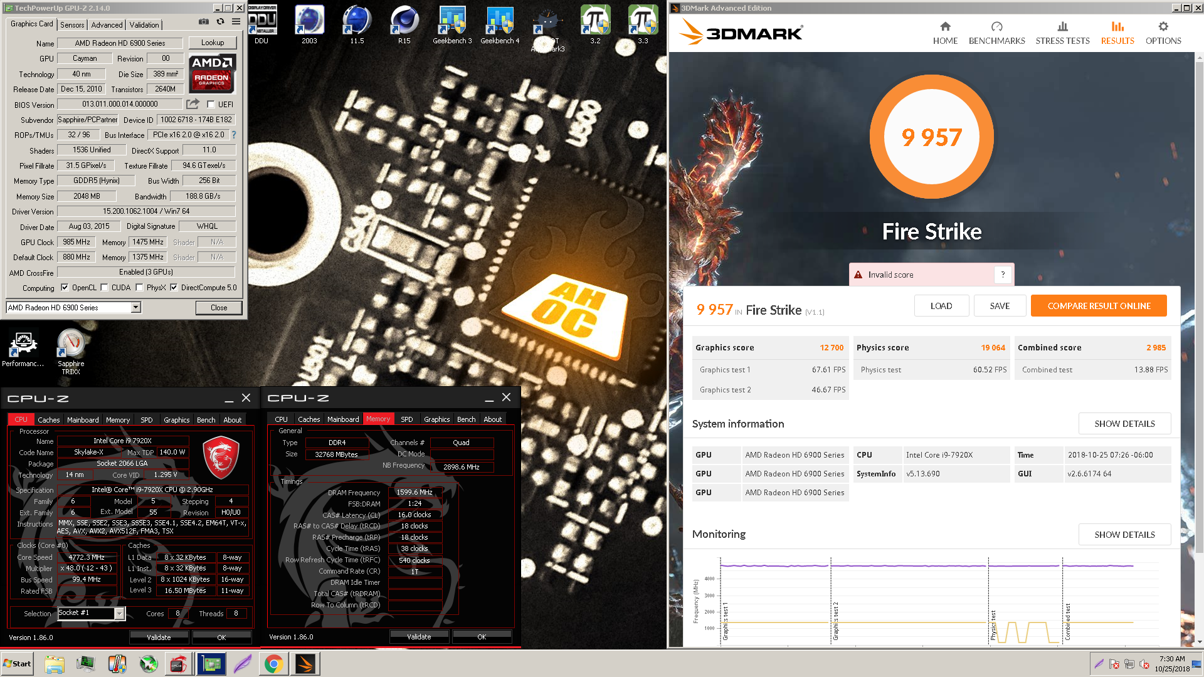1204x677 pixels.
Task: Open the DDU desktop shortcut
Action: 261,25
